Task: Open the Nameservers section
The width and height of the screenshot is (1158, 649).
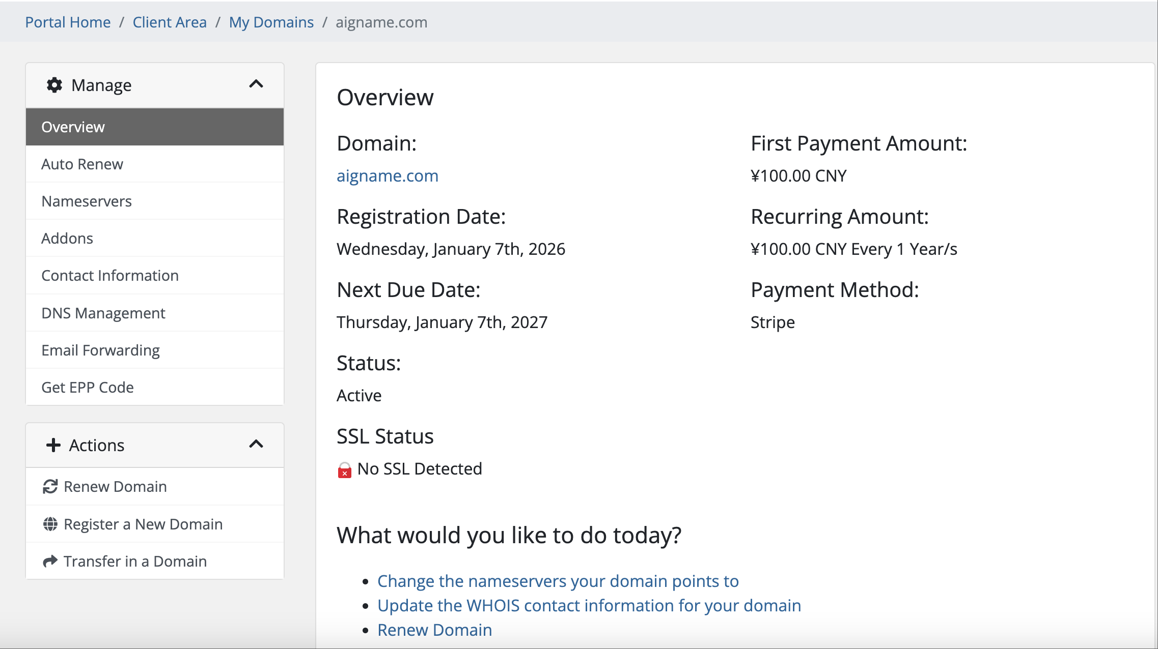Action: (87, 201)
